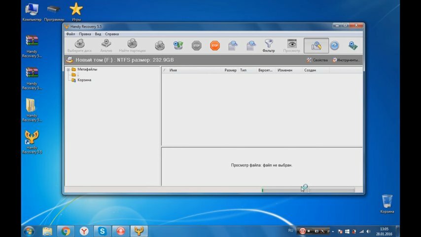Open the clock showing 13:05
This screenshot has height=237, width=421.
tap(384, 232)
